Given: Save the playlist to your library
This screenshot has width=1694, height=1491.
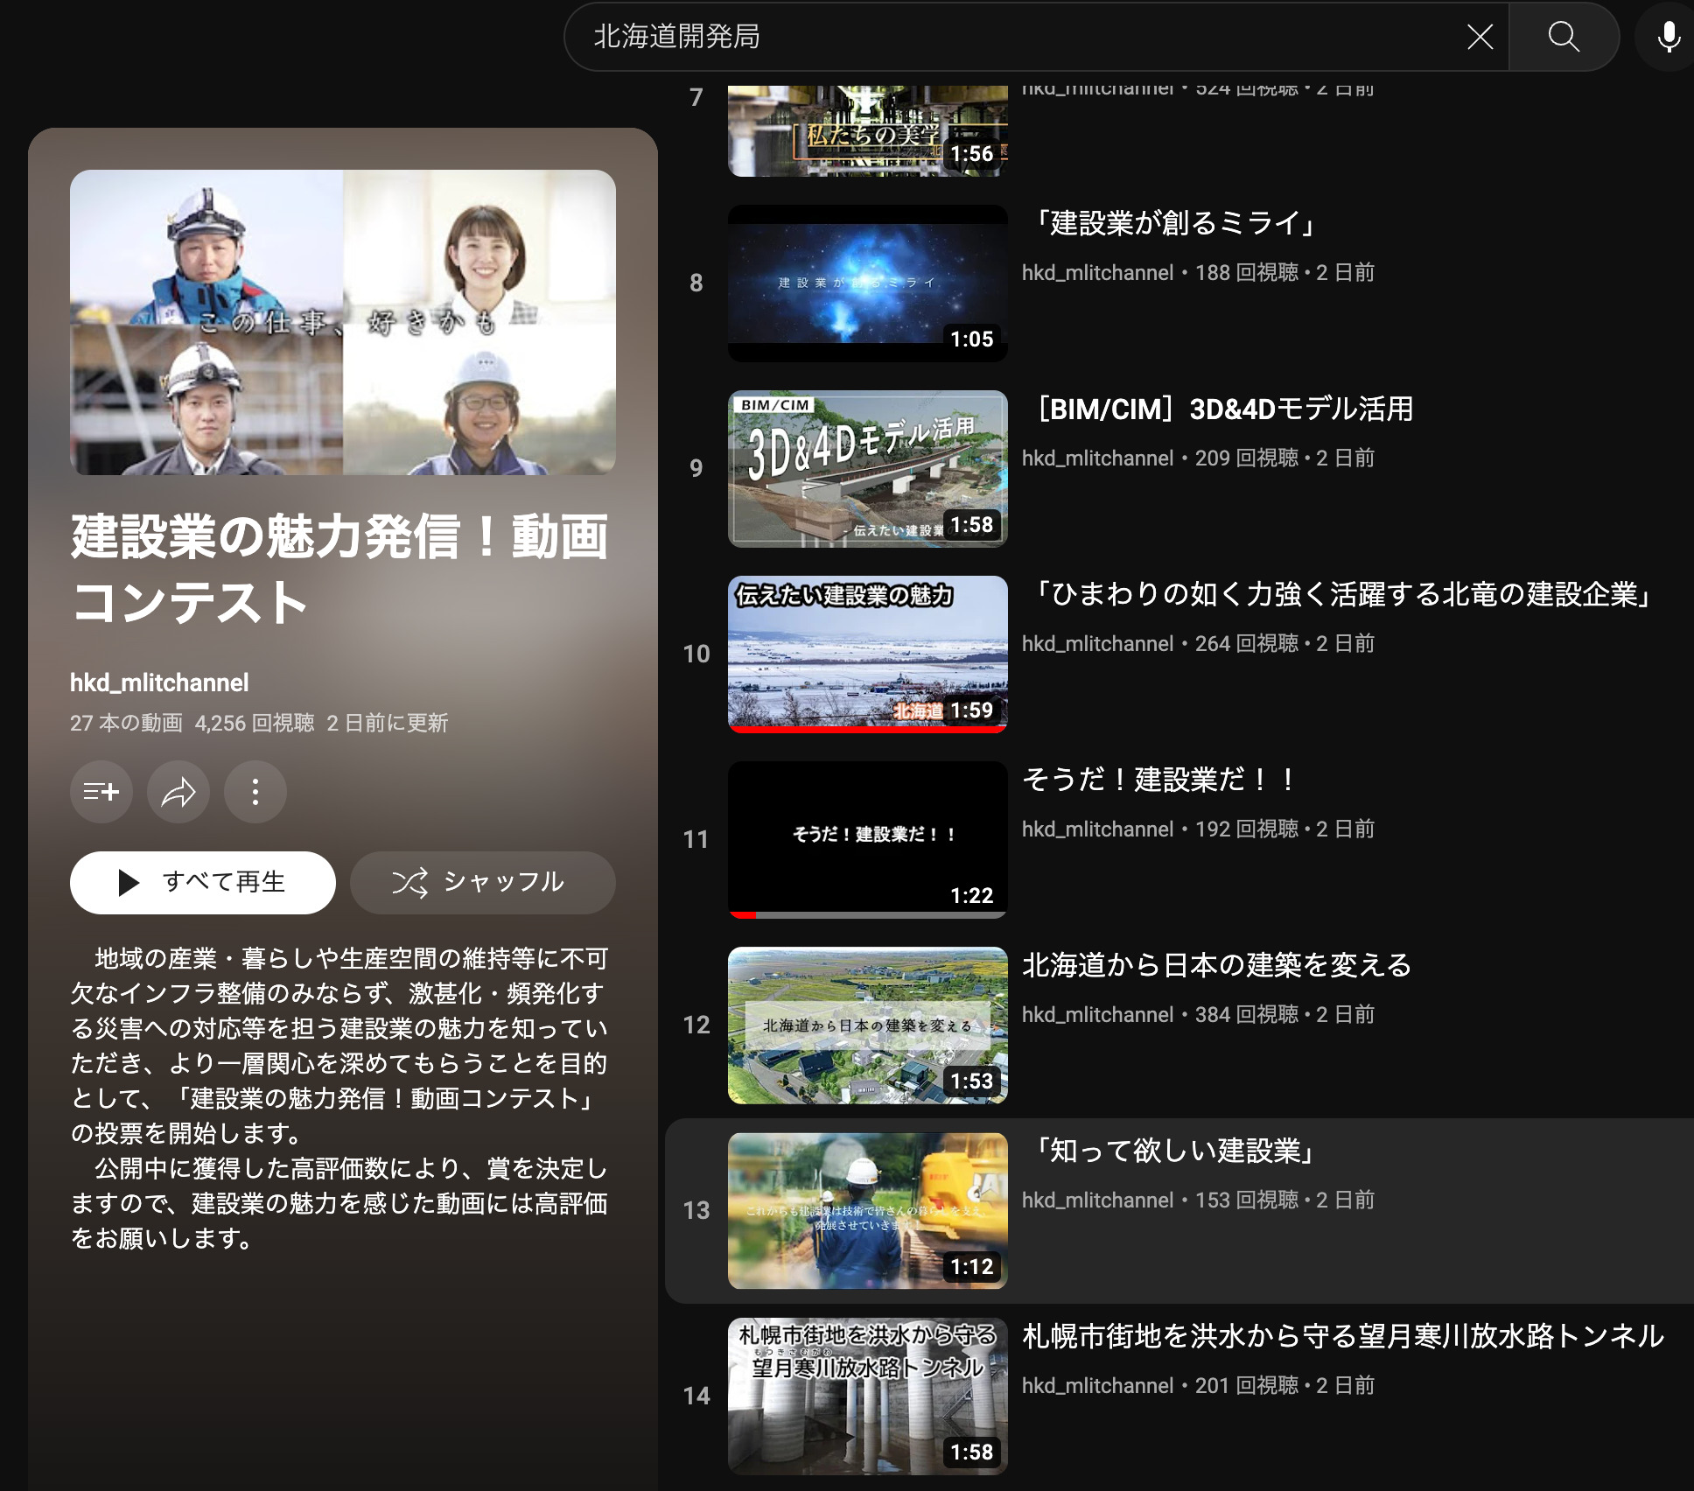Looking at the screenshot, I should click(101, 792).
